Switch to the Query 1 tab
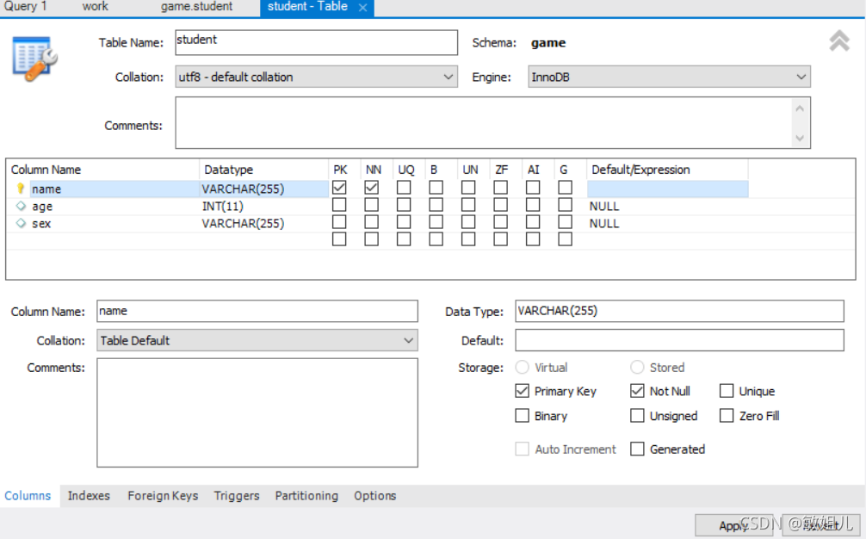 (x=26, y=7)
